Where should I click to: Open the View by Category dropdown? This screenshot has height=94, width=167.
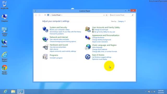(122, 21)
